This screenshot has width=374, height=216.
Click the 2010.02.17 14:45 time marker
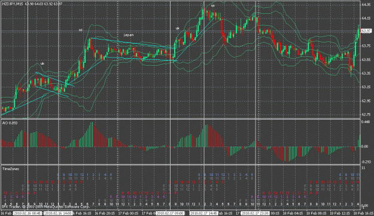[x=204, y=213]
